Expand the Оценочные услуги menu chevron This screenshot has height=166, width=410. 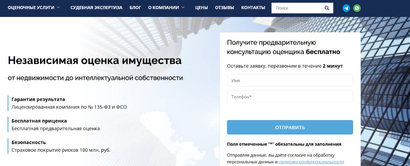pyautogui.click(x=59, y=7)
